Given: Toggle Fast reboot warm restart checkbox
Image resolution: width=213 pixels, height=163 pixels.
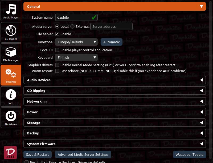Looking at the screenshot, I should (57, 71).
